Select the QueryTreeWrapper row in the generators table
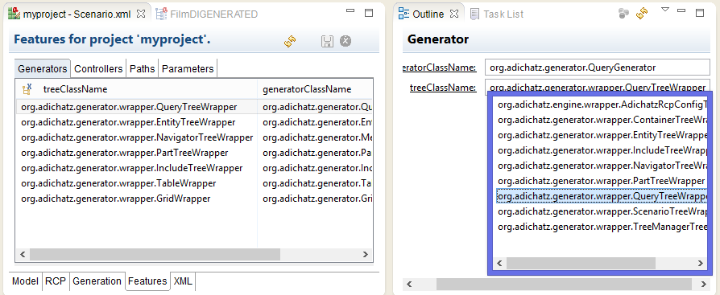This screenshot has width=720, height=295. pos(194,107)
